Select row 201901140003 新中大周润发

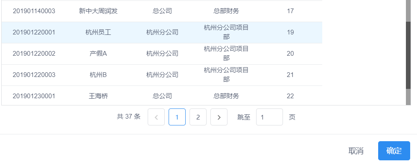(162, 11)
